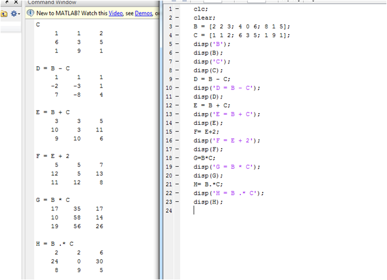Toggle breakpoint dash on line 3
Viewport: 387px width, 280px height.
(x=177, y=27)
